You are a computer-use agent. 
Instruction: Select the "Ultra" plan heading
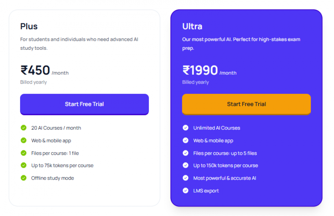pos(193,26)
